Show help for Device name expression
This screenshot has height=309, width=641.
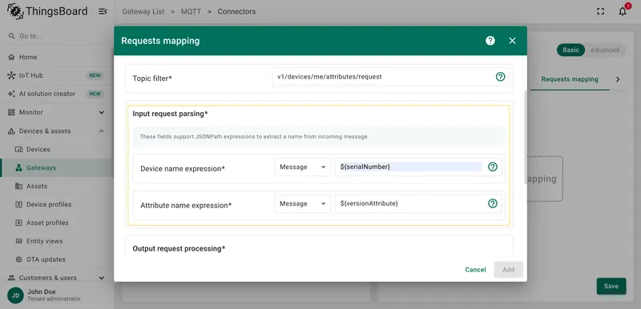(493, 167)
